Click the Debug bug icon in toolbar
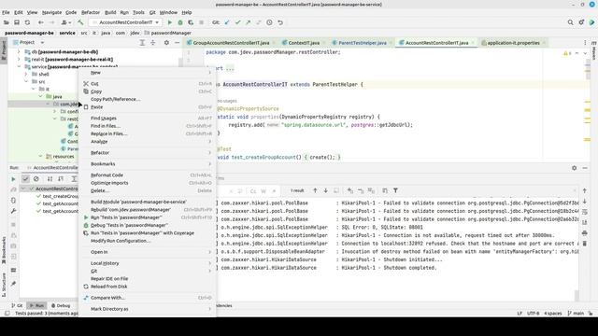Screen dimensions: 598x336 tap(180, 22)
